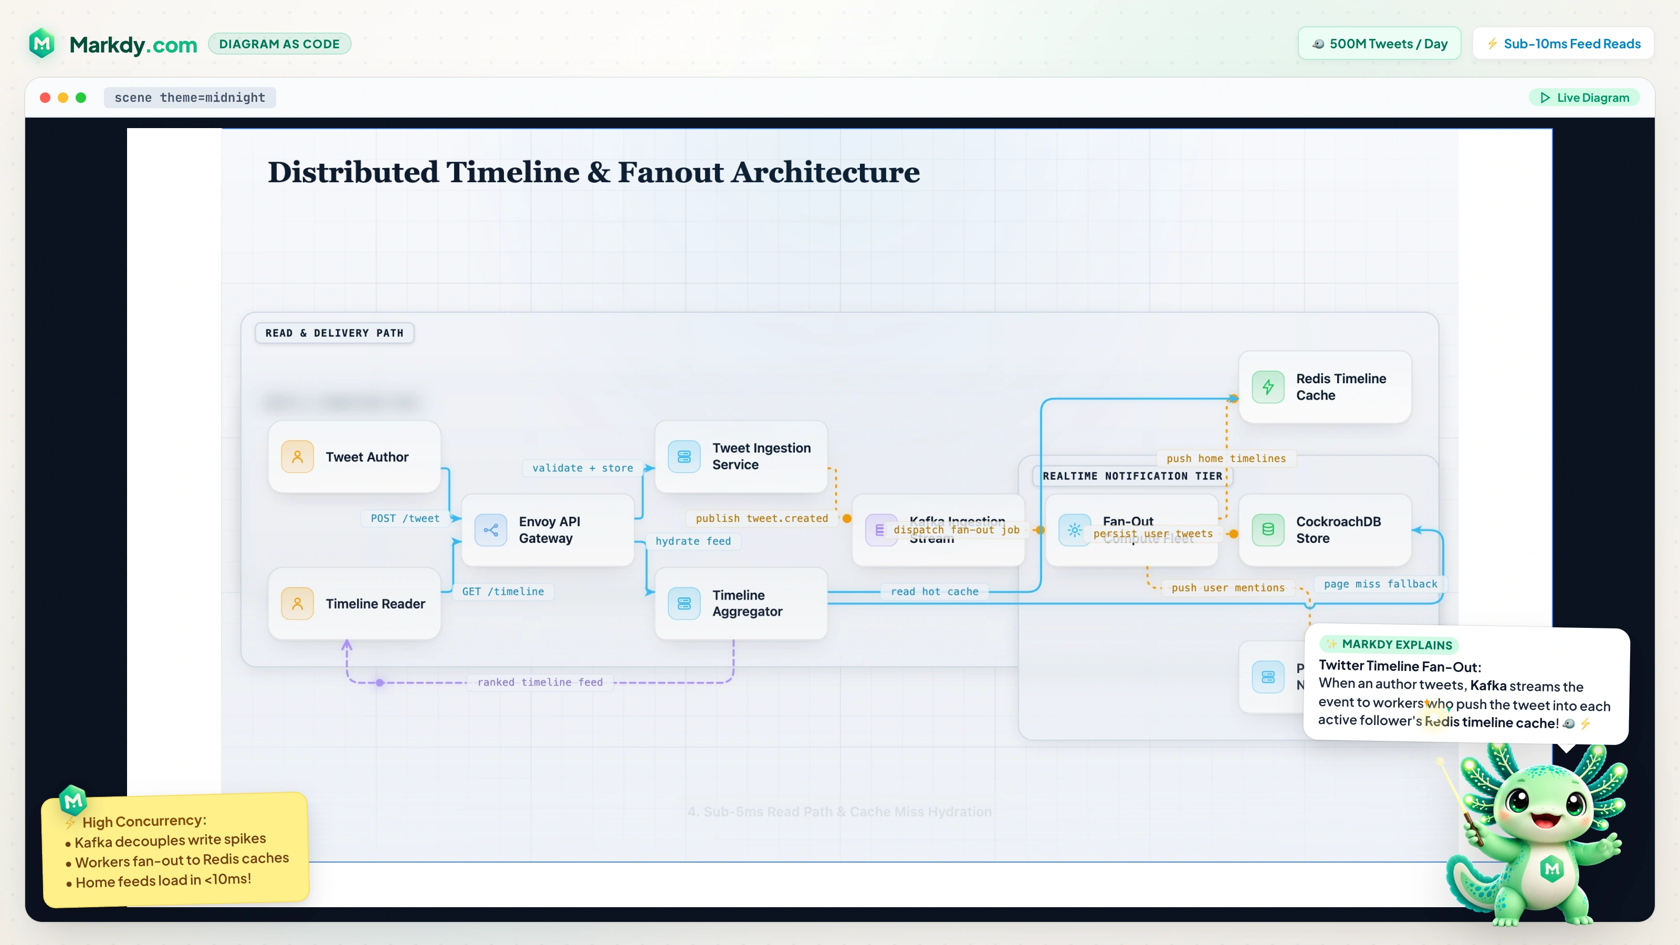
Task: Click the persist user tweets edge label
Action: pos(1153,533)
